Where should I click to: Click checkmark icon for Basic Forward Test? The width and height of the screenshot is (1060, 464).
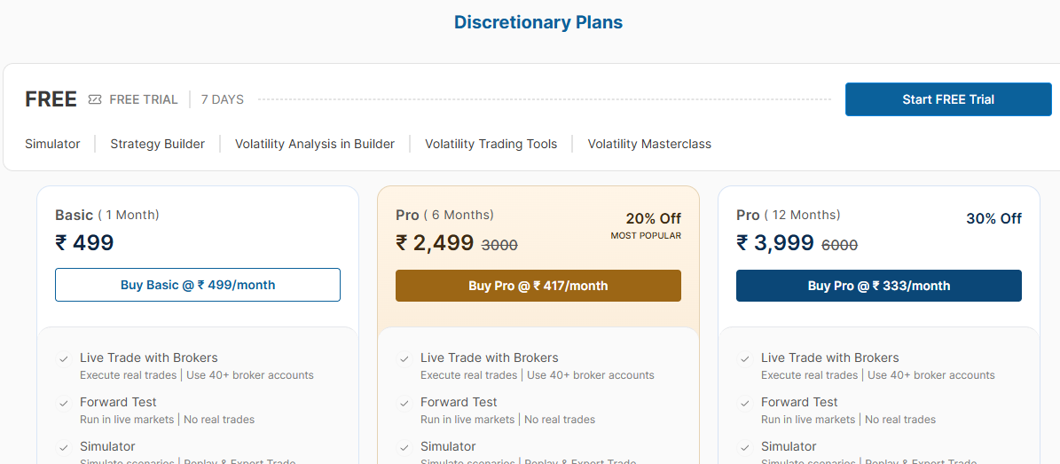coord(64,404)
